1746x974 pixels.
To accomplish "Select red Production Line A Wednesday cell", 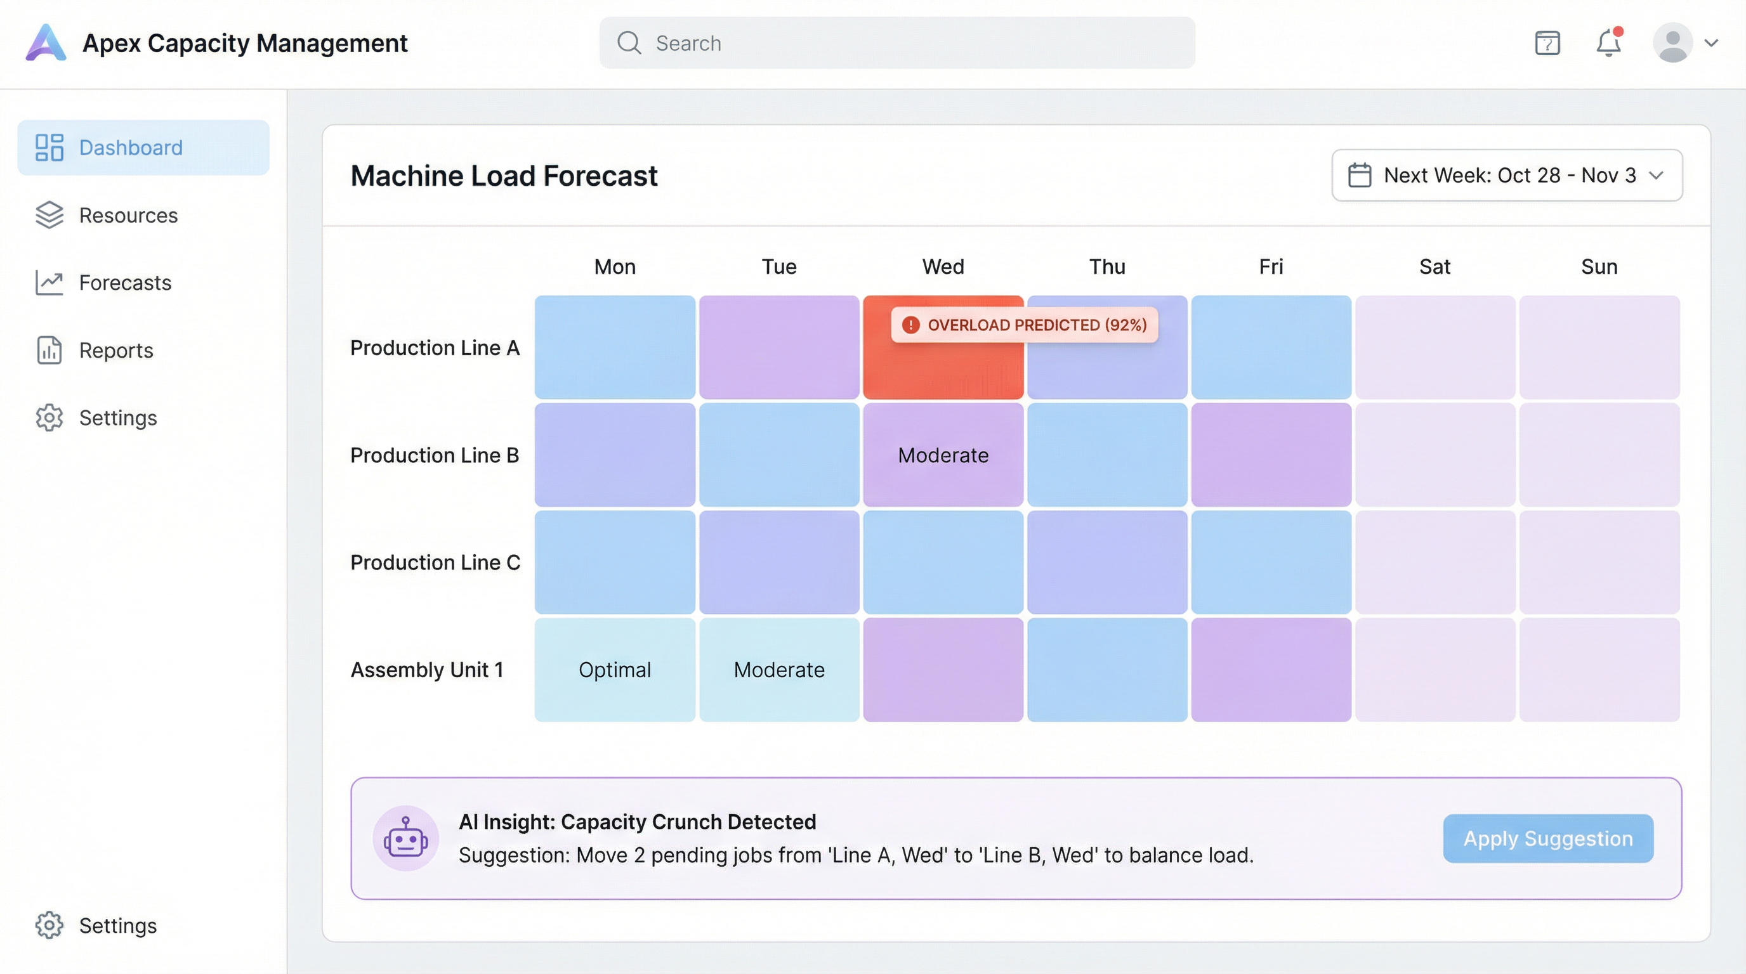I will (942, 371).
